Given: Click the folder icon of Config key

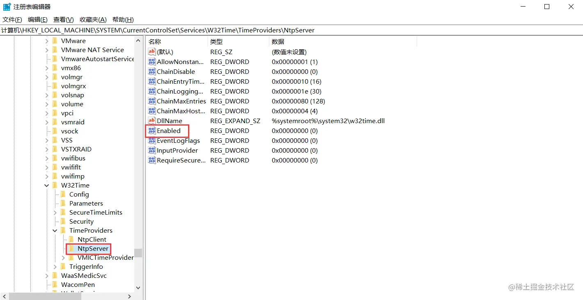Looking at the screenshot, I should coord(63,195).
